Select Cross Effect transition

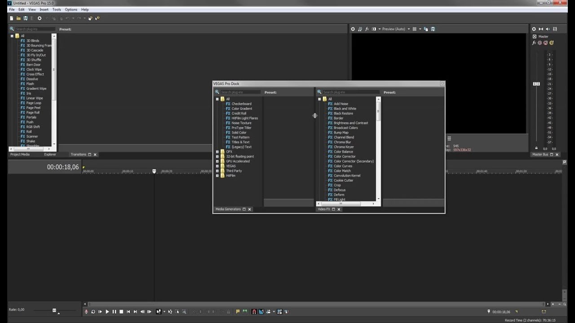[x=35, y=74]
